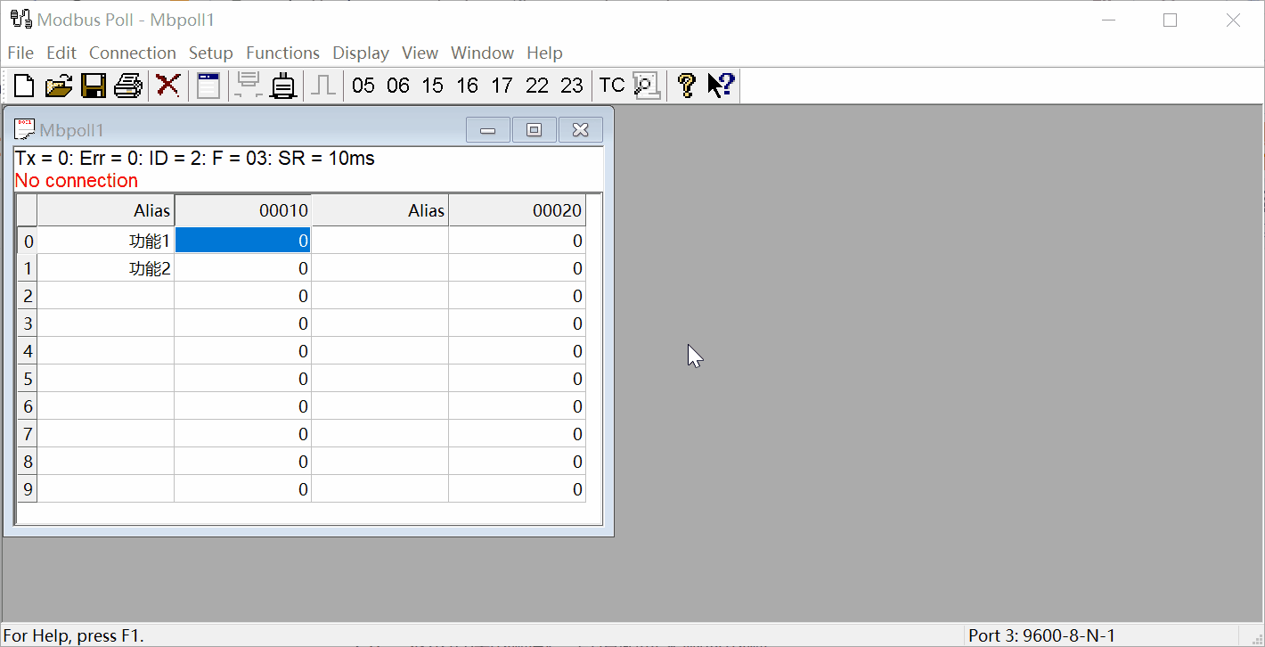Open the Connection menu

(133, 53)
